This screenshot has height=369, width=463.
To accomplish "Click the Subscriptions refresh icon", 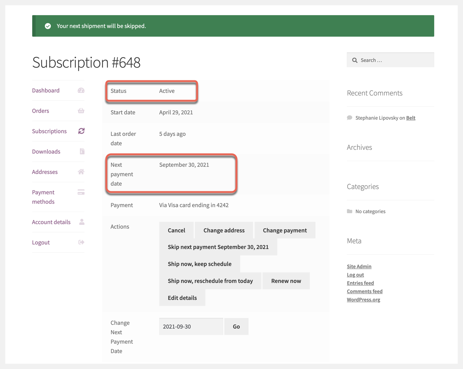I will tap(81, 131).
